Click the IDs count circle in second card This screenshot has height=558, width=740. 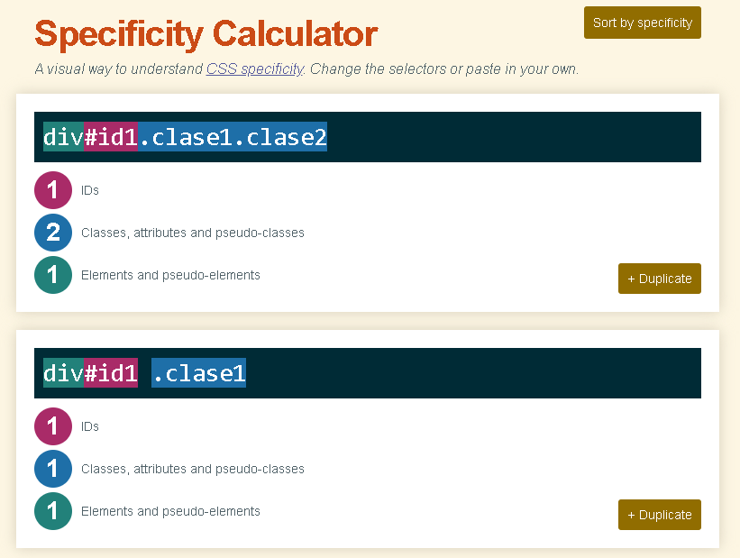[53, 426]
